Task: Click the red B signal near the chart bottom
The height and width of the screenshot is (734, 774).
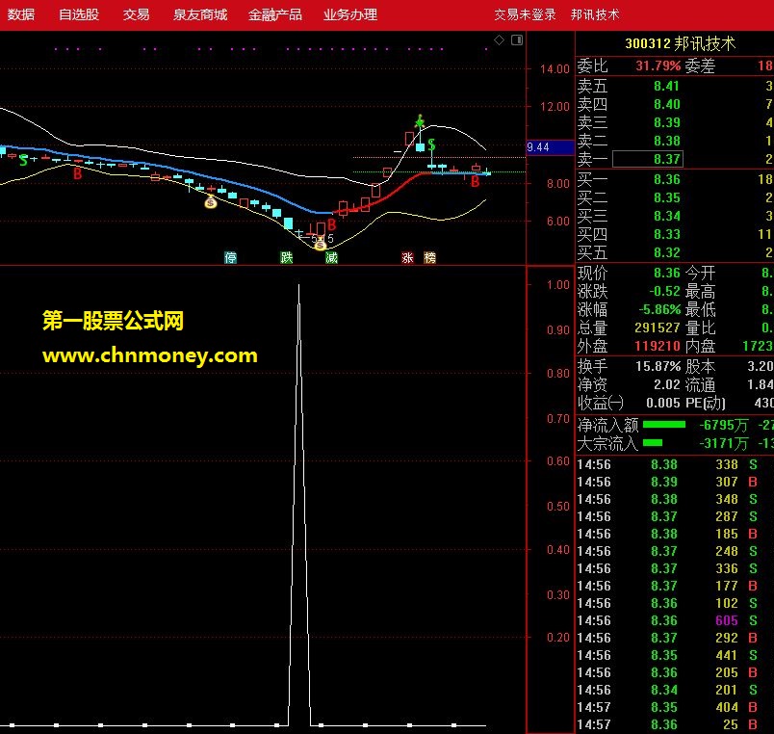Action: 332,224
